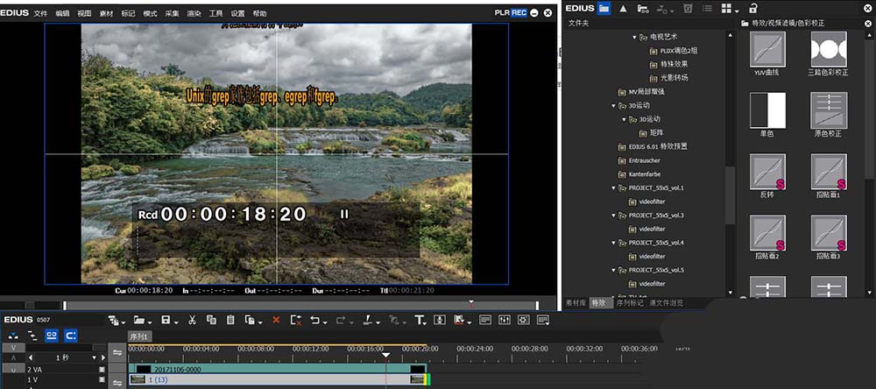Open the effect view mode dropdown arrow
Image resolution: width=876 pixels, height=389 pixels.
[738, 10]
